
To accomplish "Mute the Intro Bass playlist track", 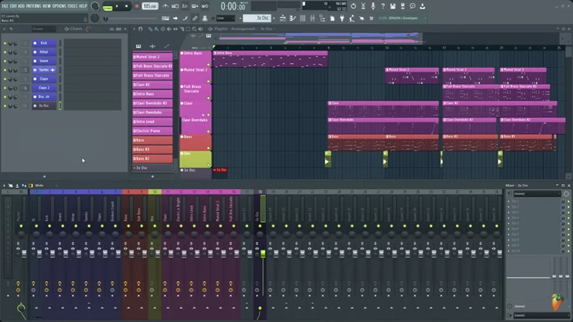I will [x=182, y=53].
